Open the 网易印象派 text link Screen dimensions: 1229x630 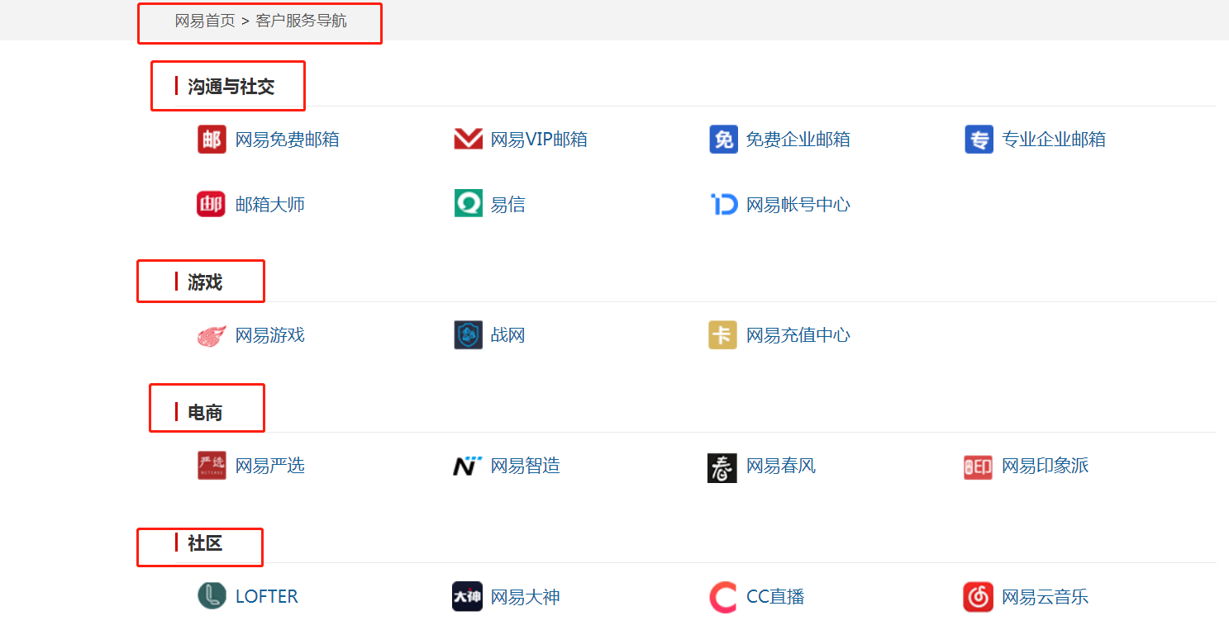1046,466
